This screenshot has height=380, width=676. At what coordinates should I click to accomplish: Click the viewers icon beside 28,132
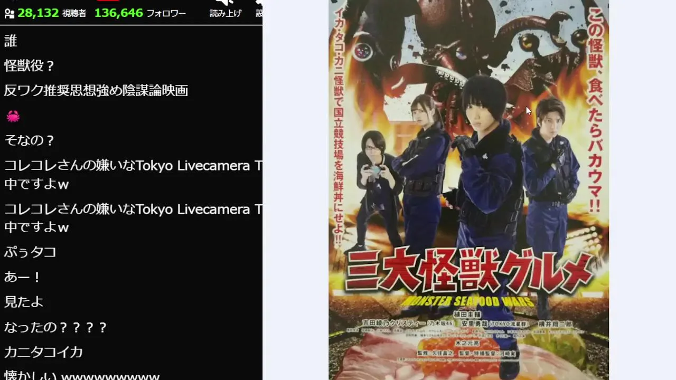[10, 13]
